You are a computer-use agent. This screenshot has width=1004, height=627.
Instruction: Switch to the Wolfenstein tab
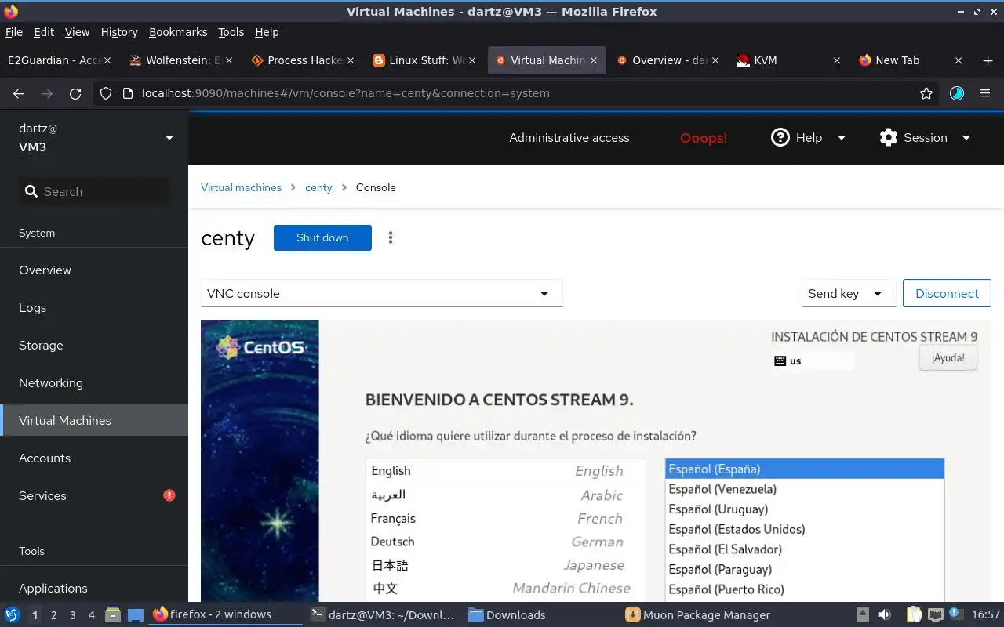(x=180, y=60)
